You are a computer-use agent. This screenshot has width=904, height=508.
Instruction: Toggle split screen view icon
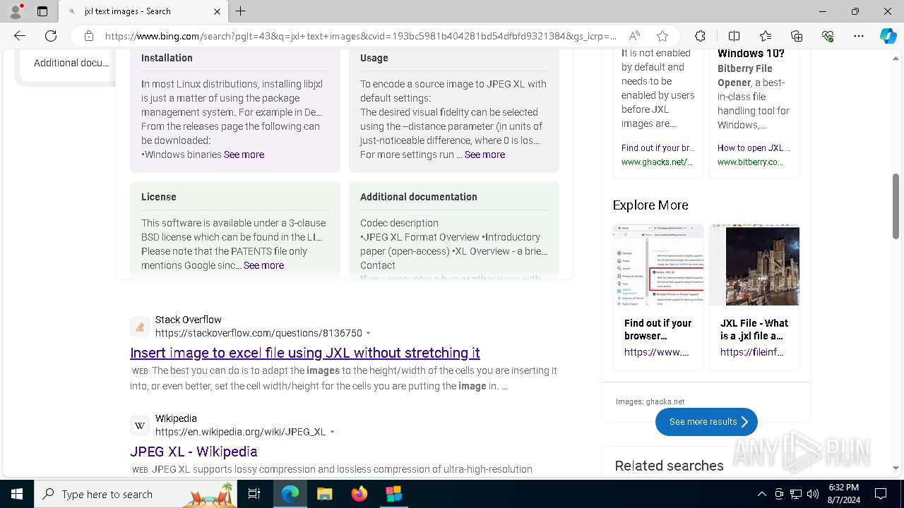[x=734, y=36]
